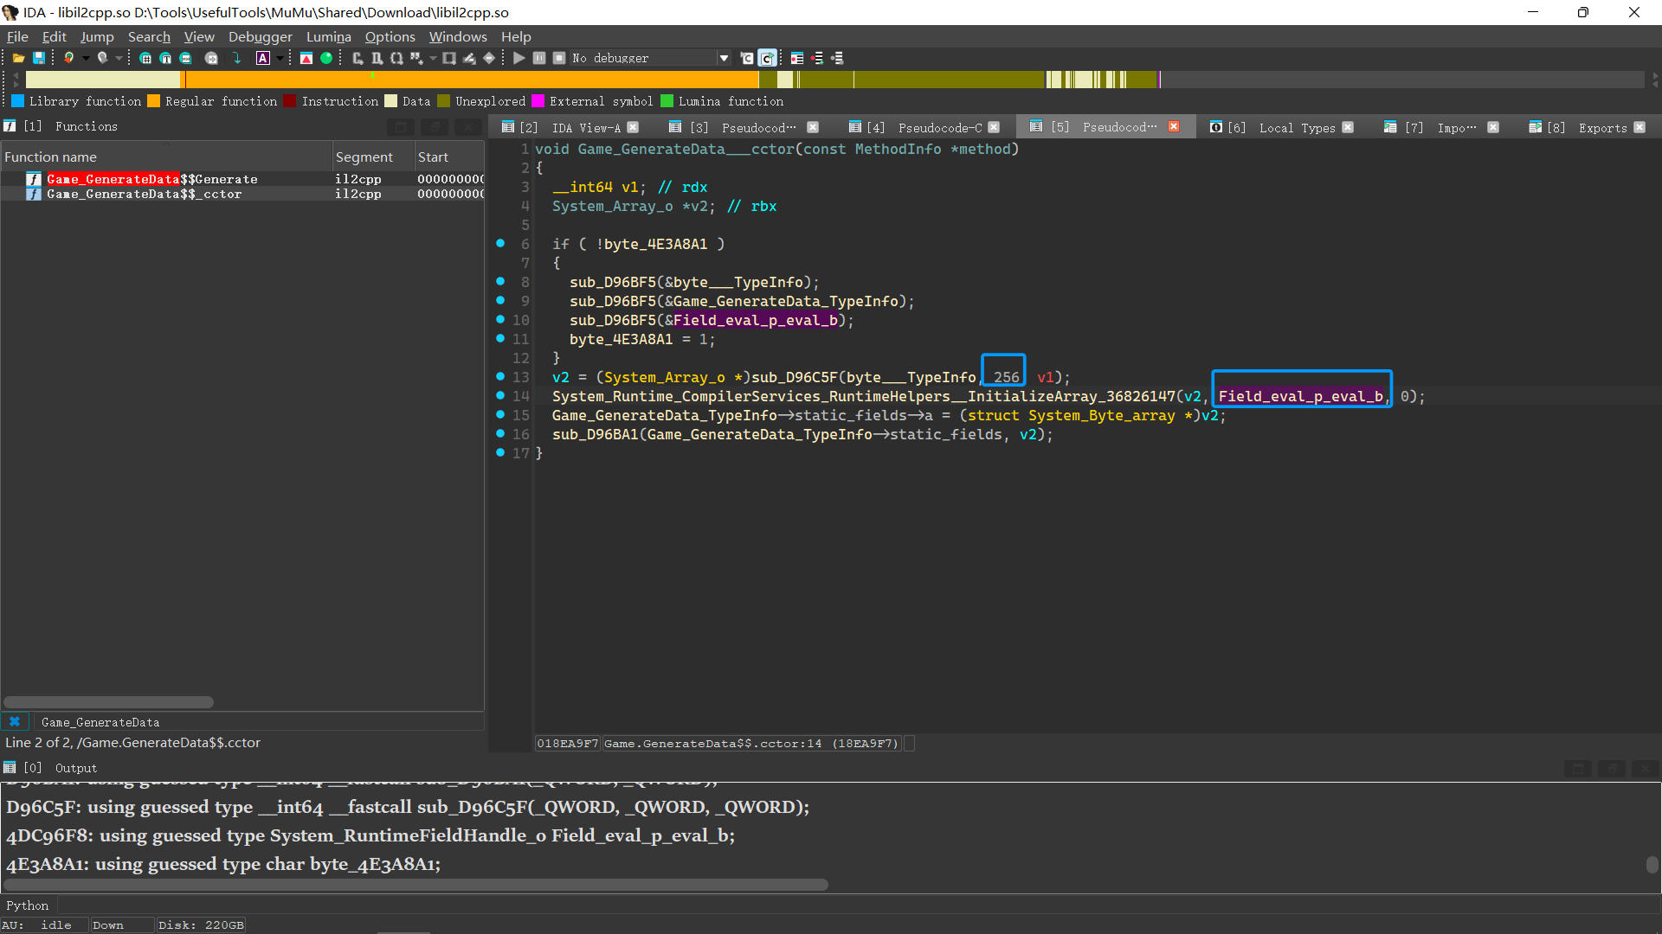Click the Save database icon

[x=39, y=58]
